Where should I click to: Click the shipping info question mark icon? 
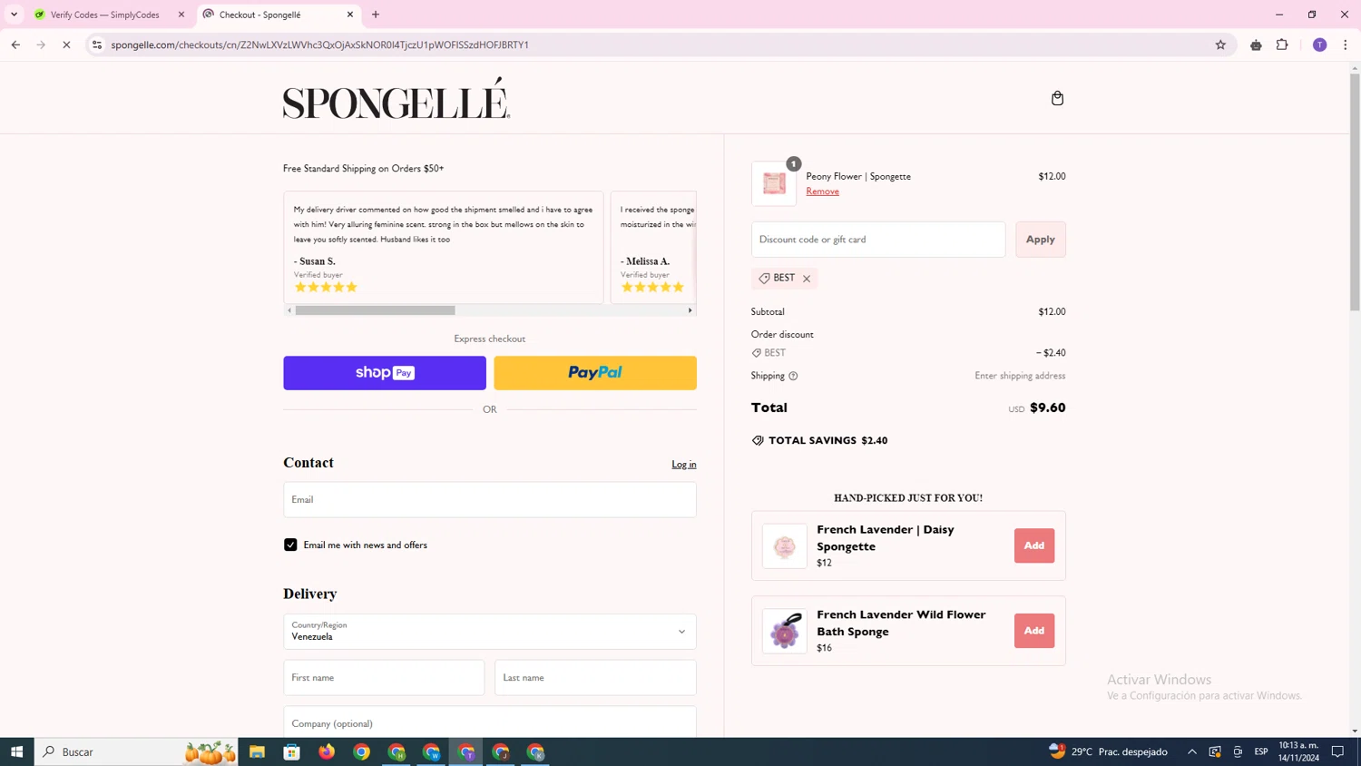tap(793, 376)
